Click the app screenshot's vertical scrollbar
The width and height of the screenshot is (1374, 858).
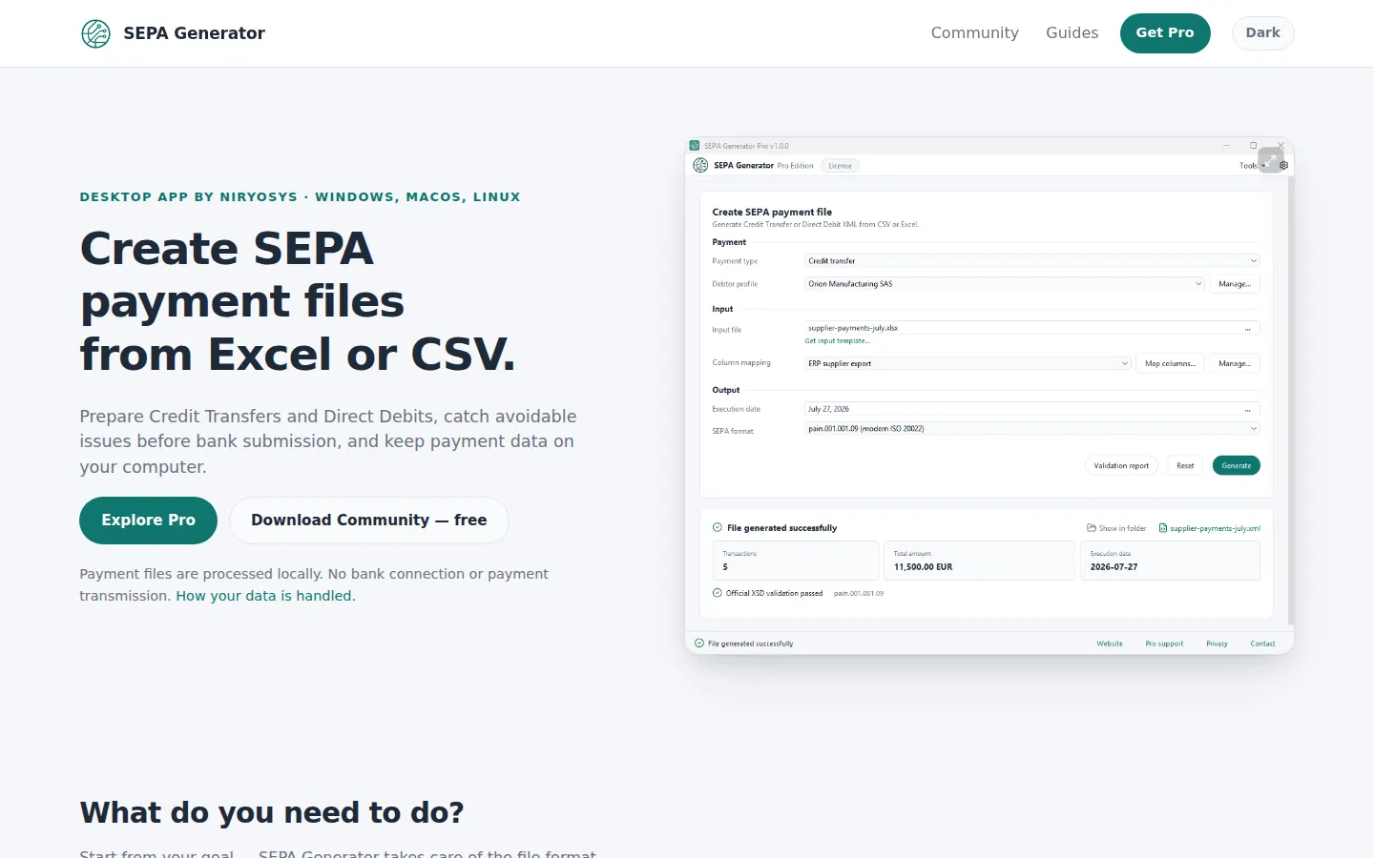click(x=1290, y=400)
